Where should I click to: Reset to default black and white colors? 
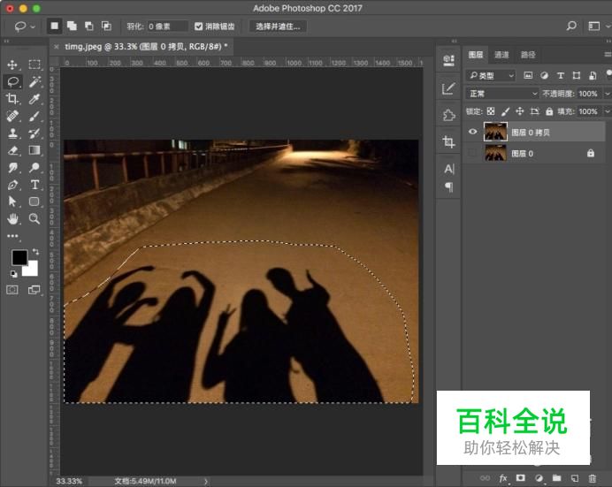point(13,274)
